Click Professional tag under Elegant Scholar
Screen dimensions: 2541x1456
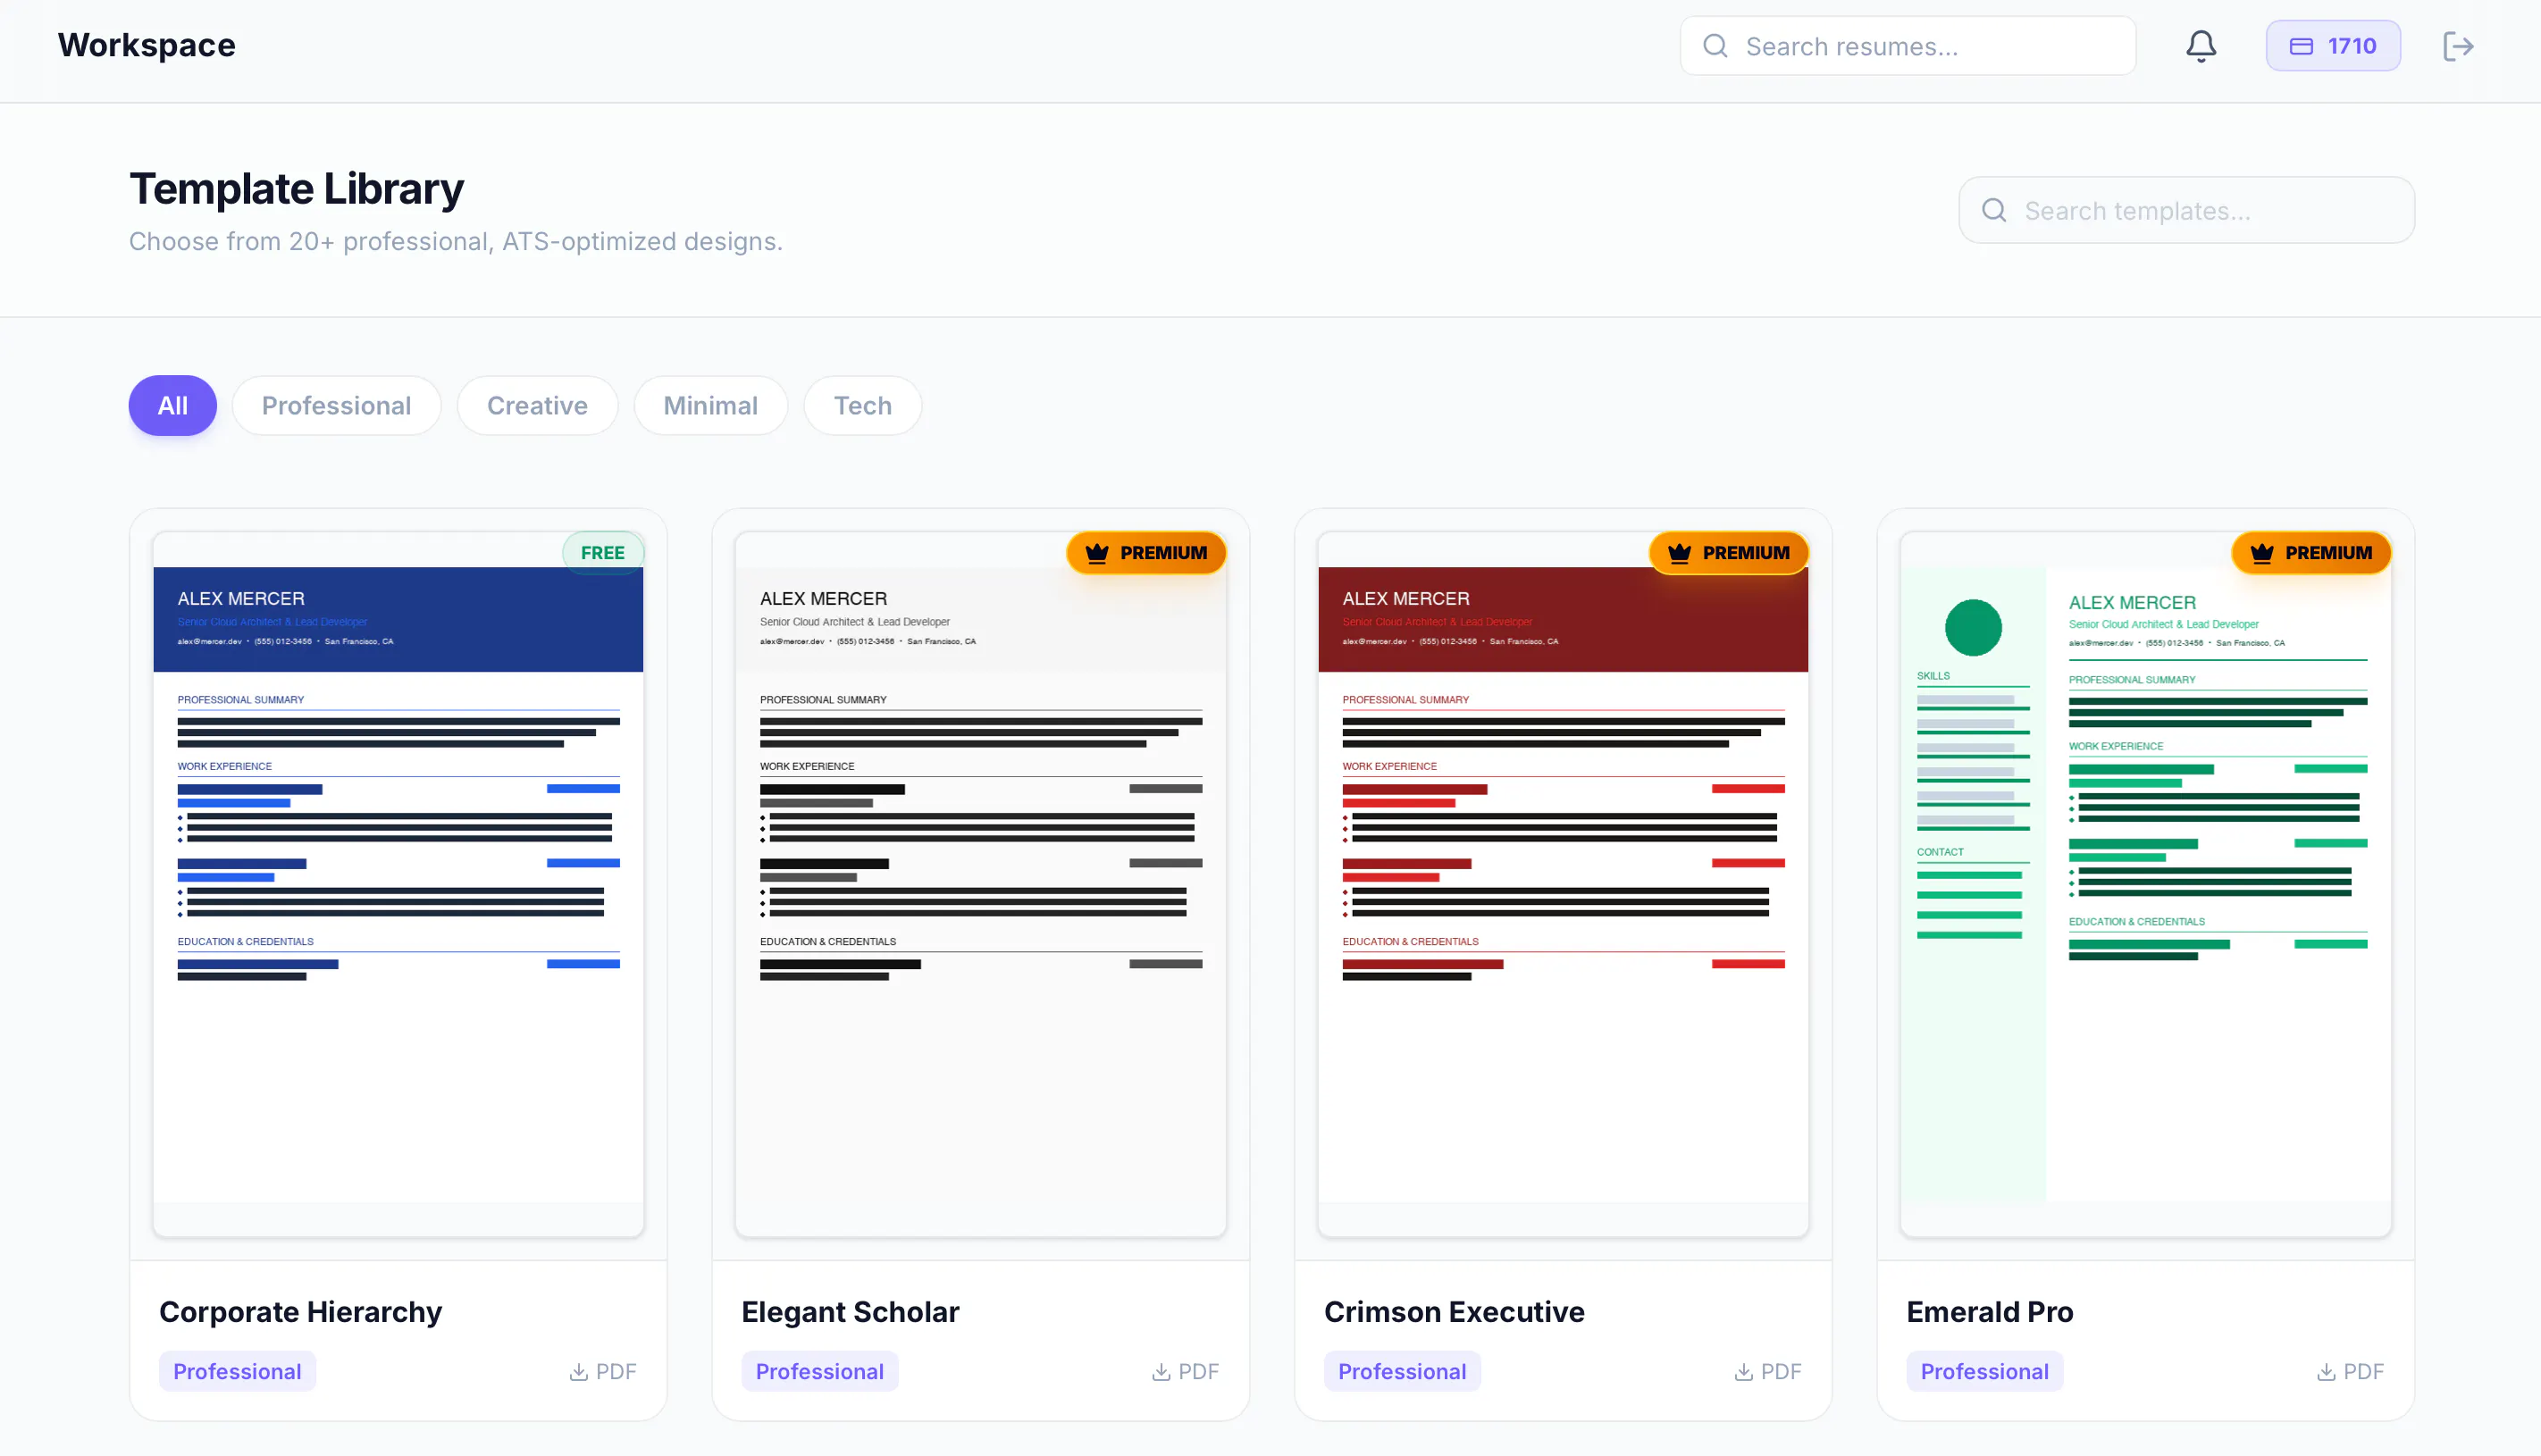819,1371
